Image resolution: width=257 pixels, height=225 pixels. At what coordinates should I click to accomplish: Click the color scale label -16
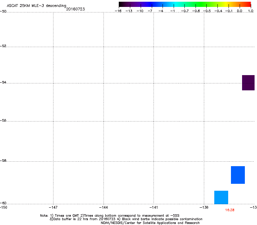point(118,11)
